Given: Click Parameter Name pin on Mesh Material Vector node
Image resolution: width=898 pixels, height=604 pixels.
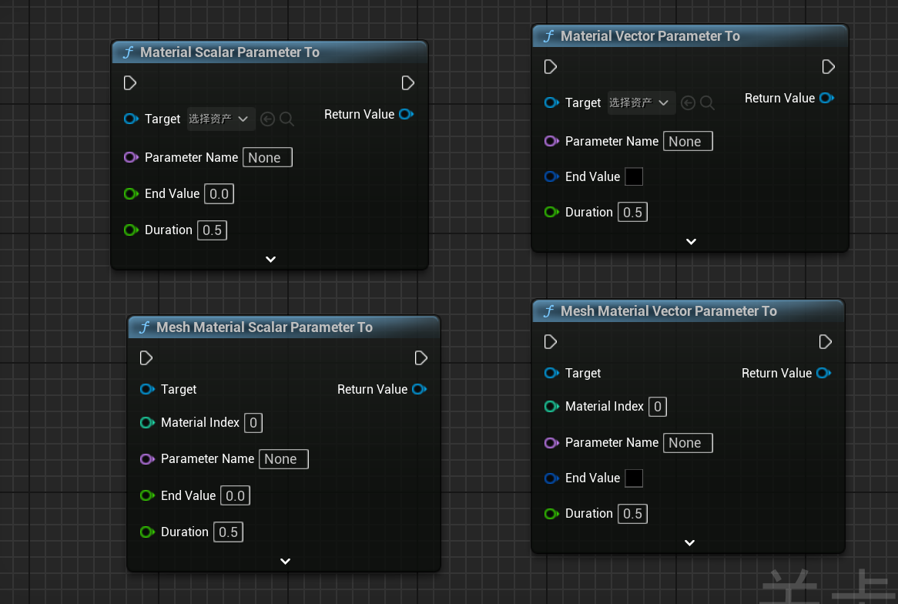Looking at the screenshot, I should tap(551, 442).
